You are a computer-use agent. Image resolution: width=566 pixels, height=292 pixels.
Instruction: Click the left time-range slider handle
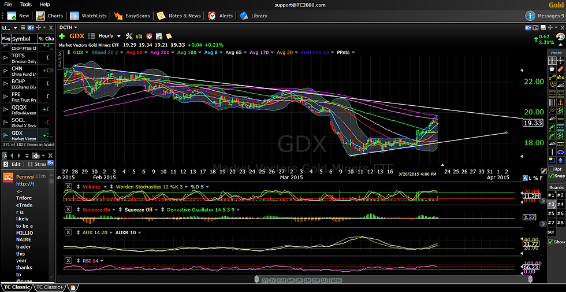[256, 279]
